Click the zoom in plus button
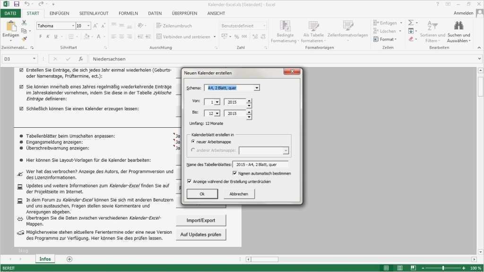Image resolution: width=484 pixels, height=272 pixels. [x=464, y=268]
